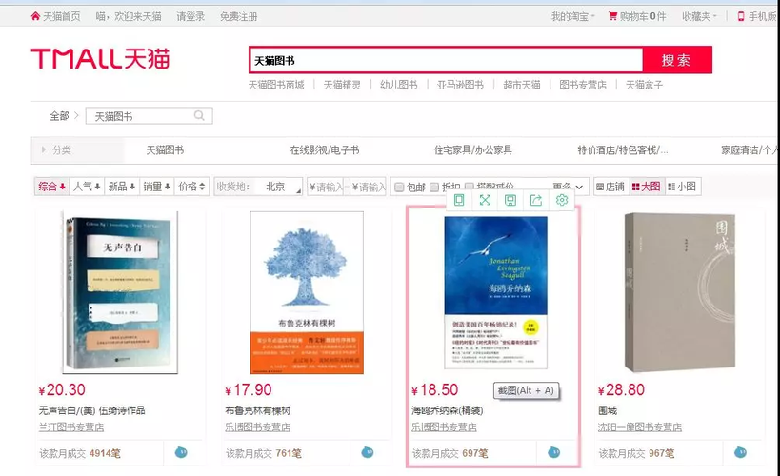This screenshot has height=476, width=780.
Task: Click 该款月成交 4914笔 sales text
Action: point(80,453)
